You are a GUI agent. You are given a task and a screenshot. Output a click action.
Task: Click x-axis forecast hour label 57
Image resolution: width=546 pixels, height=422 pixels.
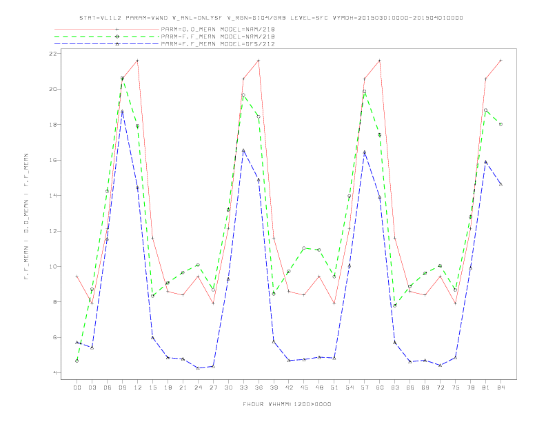[x=365, y=388]
